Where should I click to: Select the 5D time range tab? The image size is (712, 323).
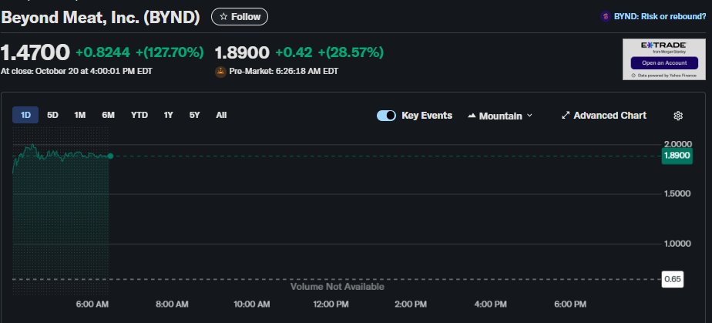(52, 116)
